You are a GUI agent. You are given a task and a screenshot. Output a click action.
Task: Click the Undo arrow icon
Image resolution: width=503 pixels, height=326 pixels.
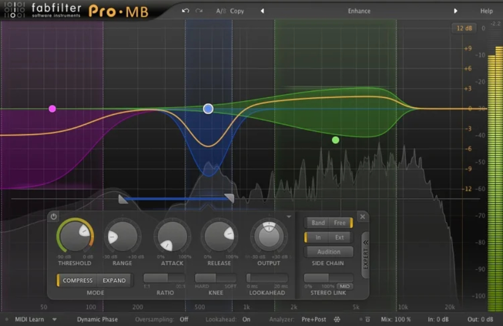coord(186,11)
